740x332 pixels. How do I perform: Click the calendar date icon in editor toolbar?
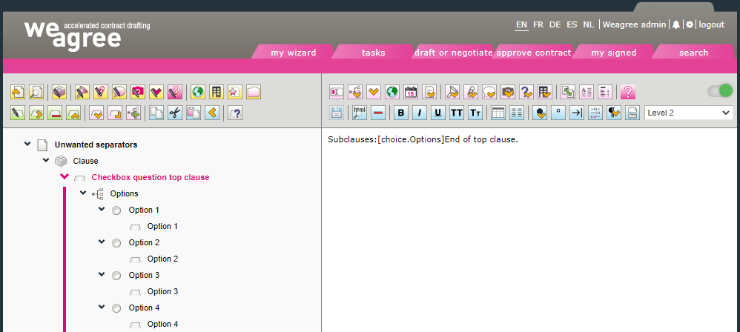tap(411, 92)
